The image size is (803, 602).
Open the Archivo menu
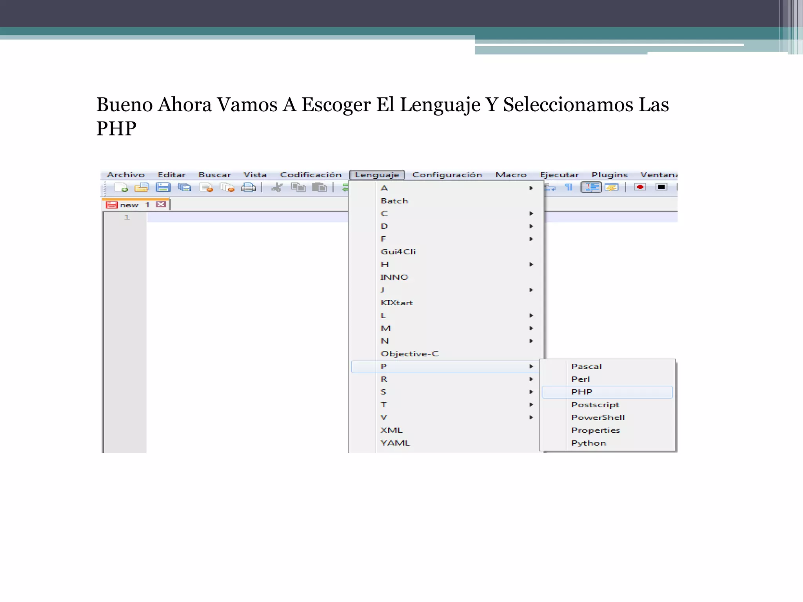pyautogui.click(x=125, y=175)
